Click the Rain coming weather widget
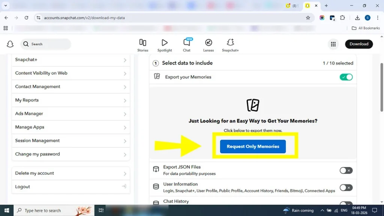This screenshot has height=216, width=384. [298, 210]
